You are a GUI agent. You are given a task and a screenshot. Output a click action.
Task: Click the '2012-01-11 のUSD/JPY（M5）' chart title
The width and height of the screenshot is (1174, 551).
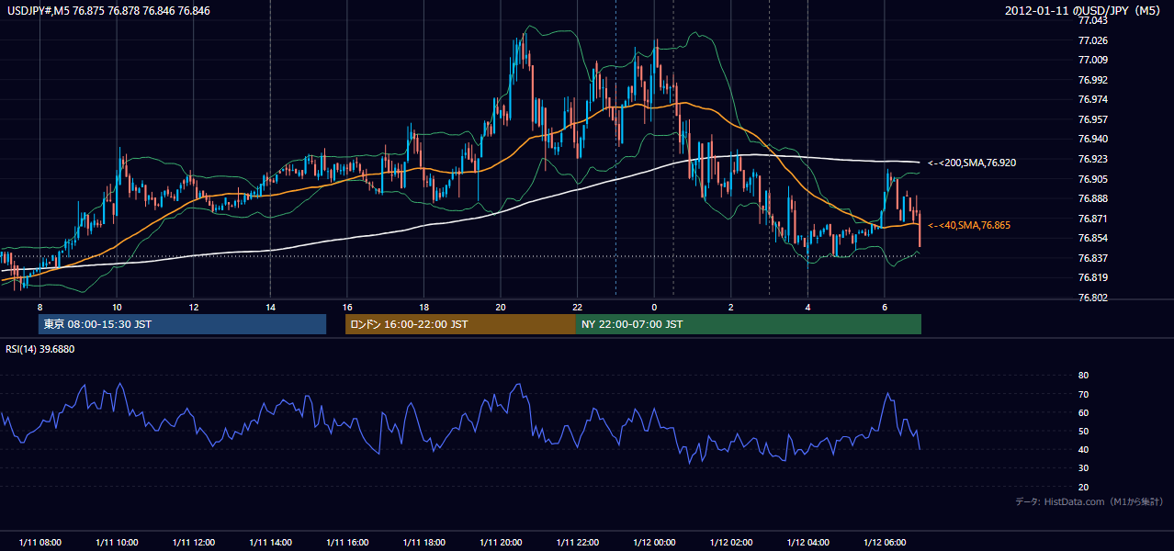point(1085,10)
